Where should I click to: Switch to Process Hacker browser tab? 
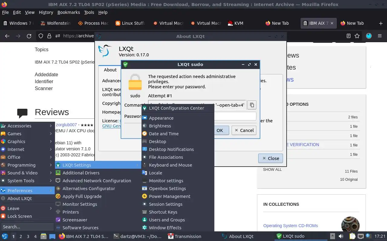click(x=93, y=23)
